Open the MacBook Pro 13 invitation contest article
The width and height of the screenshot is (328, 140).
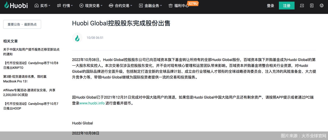[25, 79]
